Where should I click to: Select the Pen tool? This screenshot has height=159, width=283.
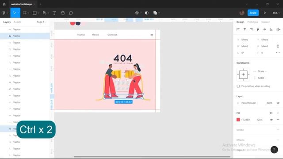tap(44, 13)
